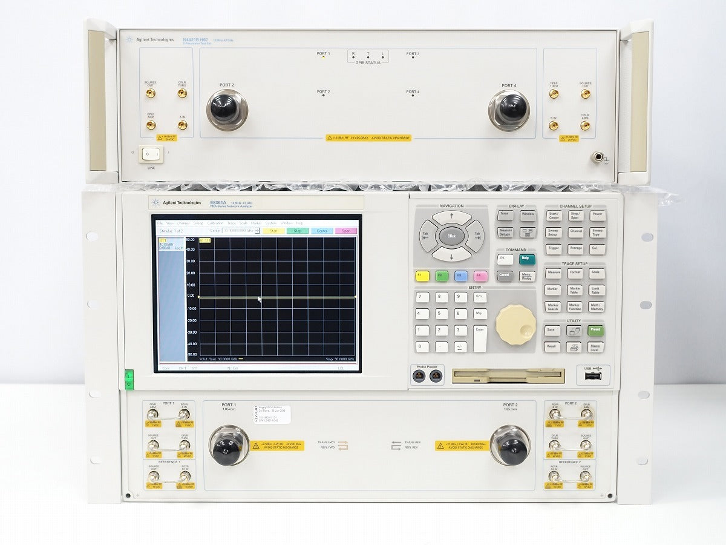Image resolution: width=726 pixels, height=545 pixels.
Task: Hit the Cal key
Action: click(597, 248)
